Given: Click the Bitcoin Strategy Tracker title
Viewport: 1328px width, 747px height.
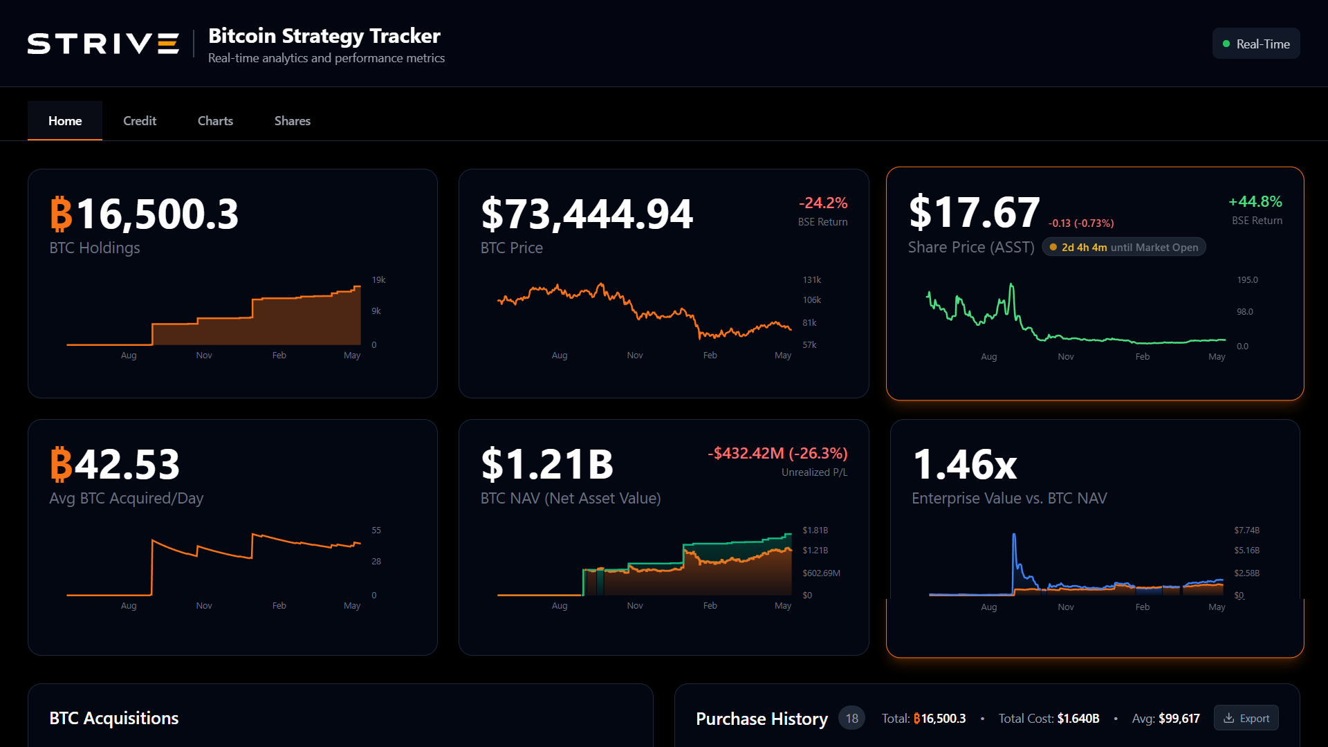Looking at the screenshot, I should 324,36.
